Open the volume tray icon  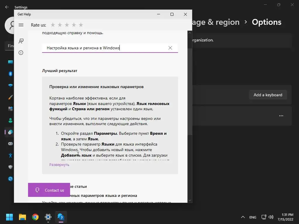tap(271, 217)
